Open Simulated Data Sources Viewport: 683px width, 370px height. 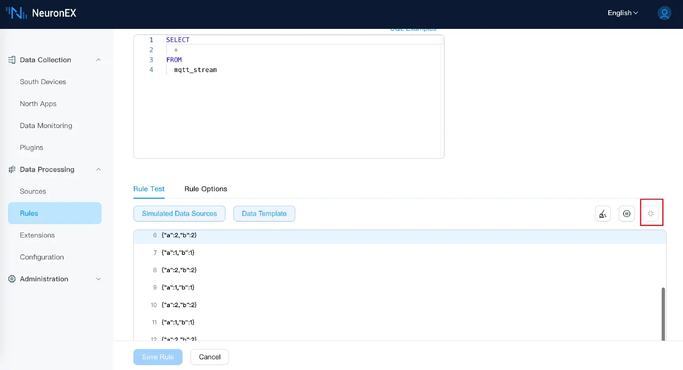(179, 213)
